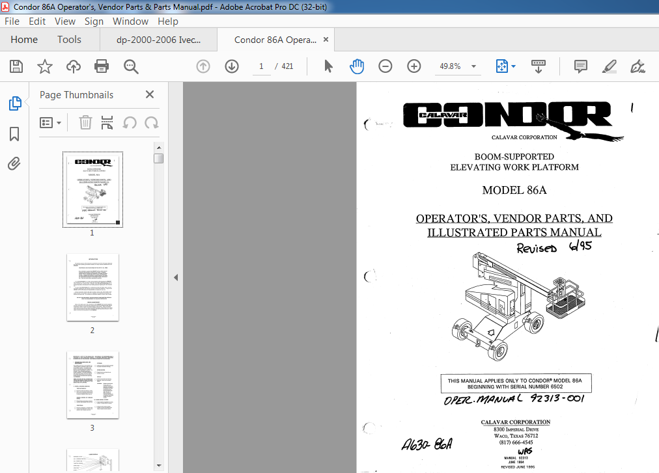This screenshot has height=473, width=659.
Task: Open the Sign document pen tool
Action: [638, 66]
